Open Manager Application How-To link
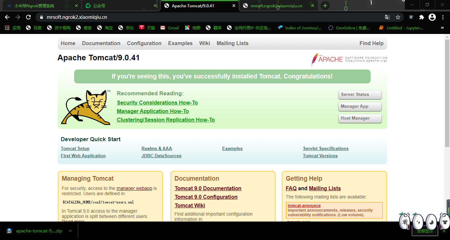 click(153, 111)
